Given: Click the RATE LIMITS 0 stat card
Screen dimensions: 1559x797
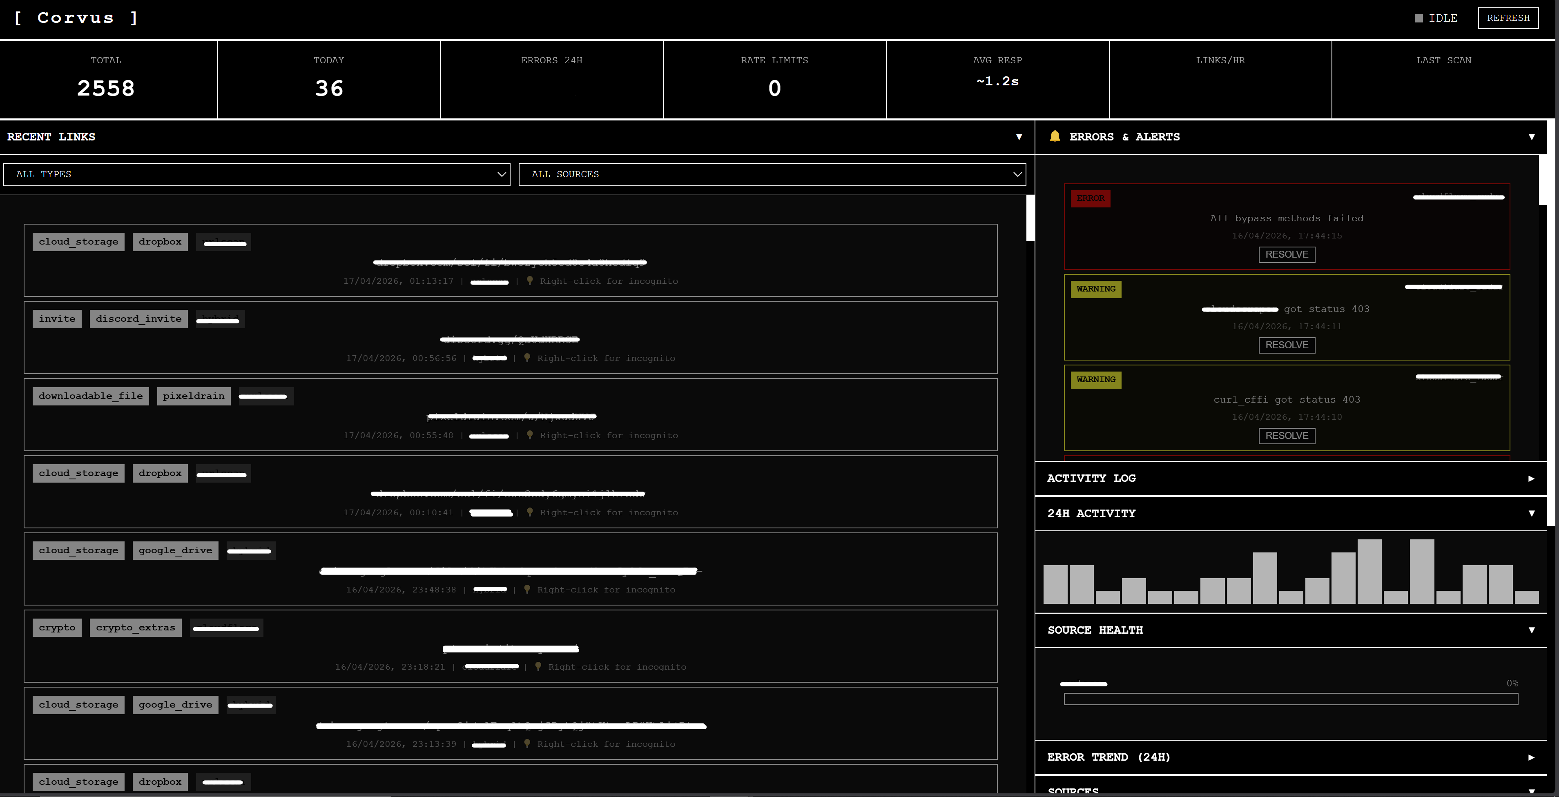Looking at the screenshot, I should [775, 79].
